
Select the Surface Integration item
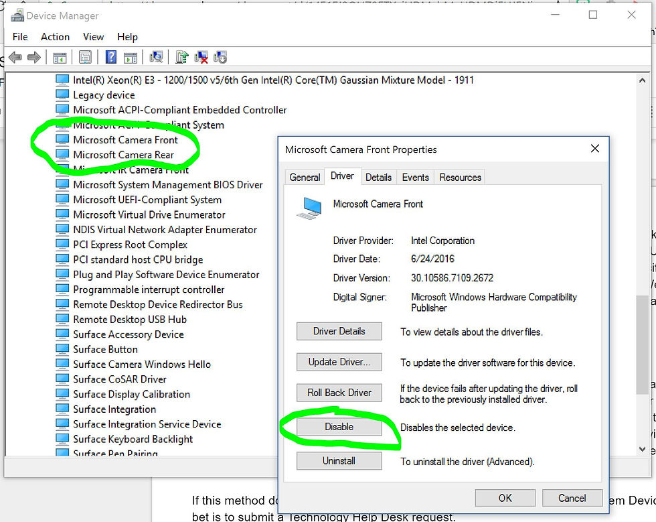[x=114, y=409]
